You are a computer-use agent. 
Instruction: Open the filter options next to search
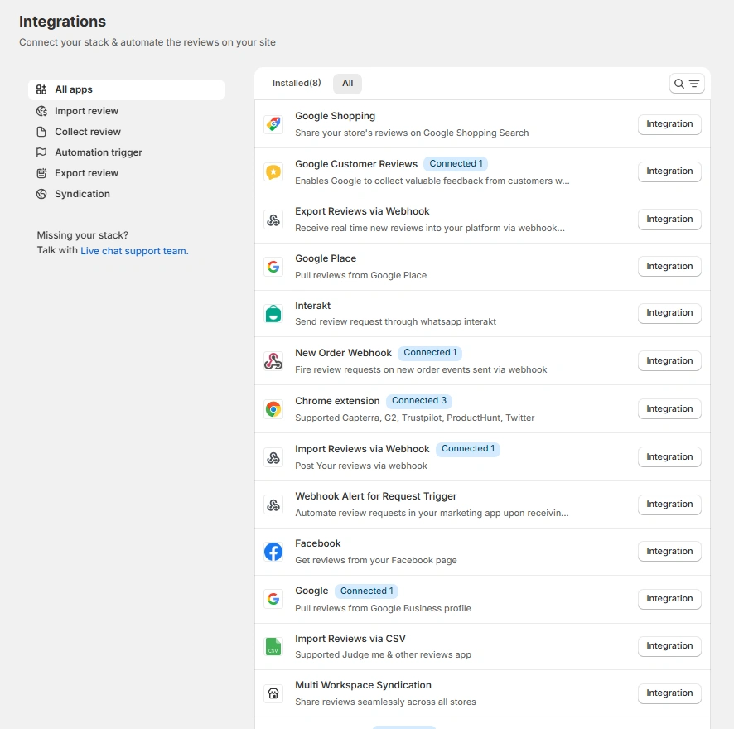pyautogui.click(x=693, y=84)
